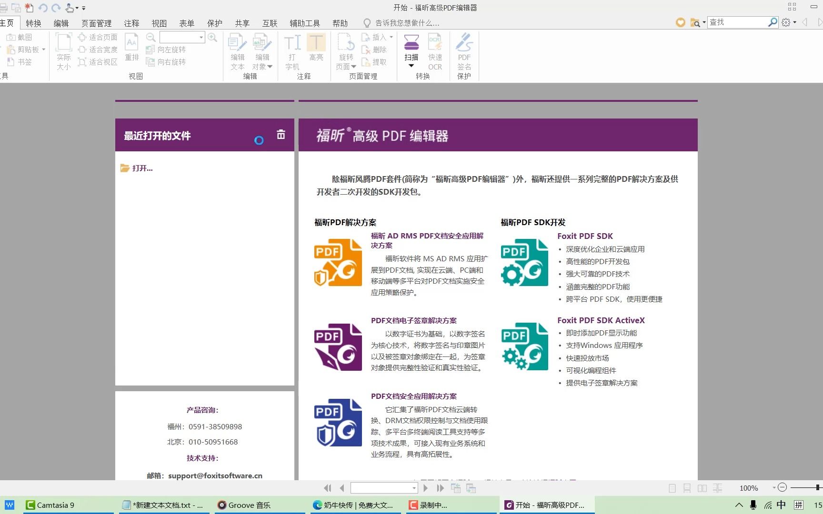Viewport: 823px width, 514px height.
Task: Click the ribbon zoom out magnifier
Action: click(x=151, y=37)
